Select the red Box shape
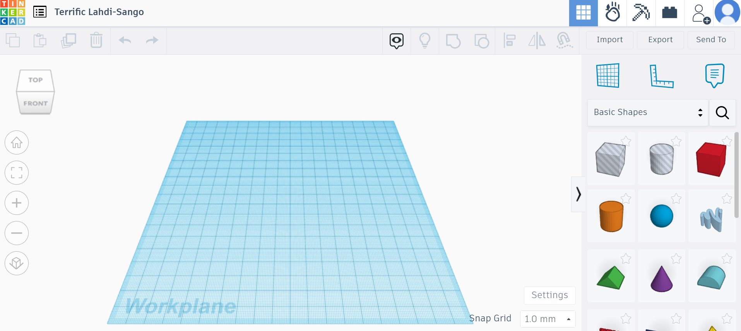The width and height of the screenshot is (741, 331). click(x=712, y=159)
